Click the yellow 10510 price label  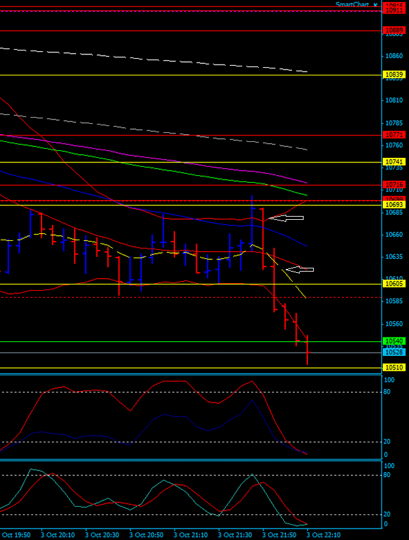(393, 367)
